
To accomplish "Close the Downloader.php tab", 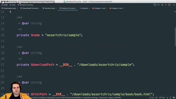I will 17,8.
